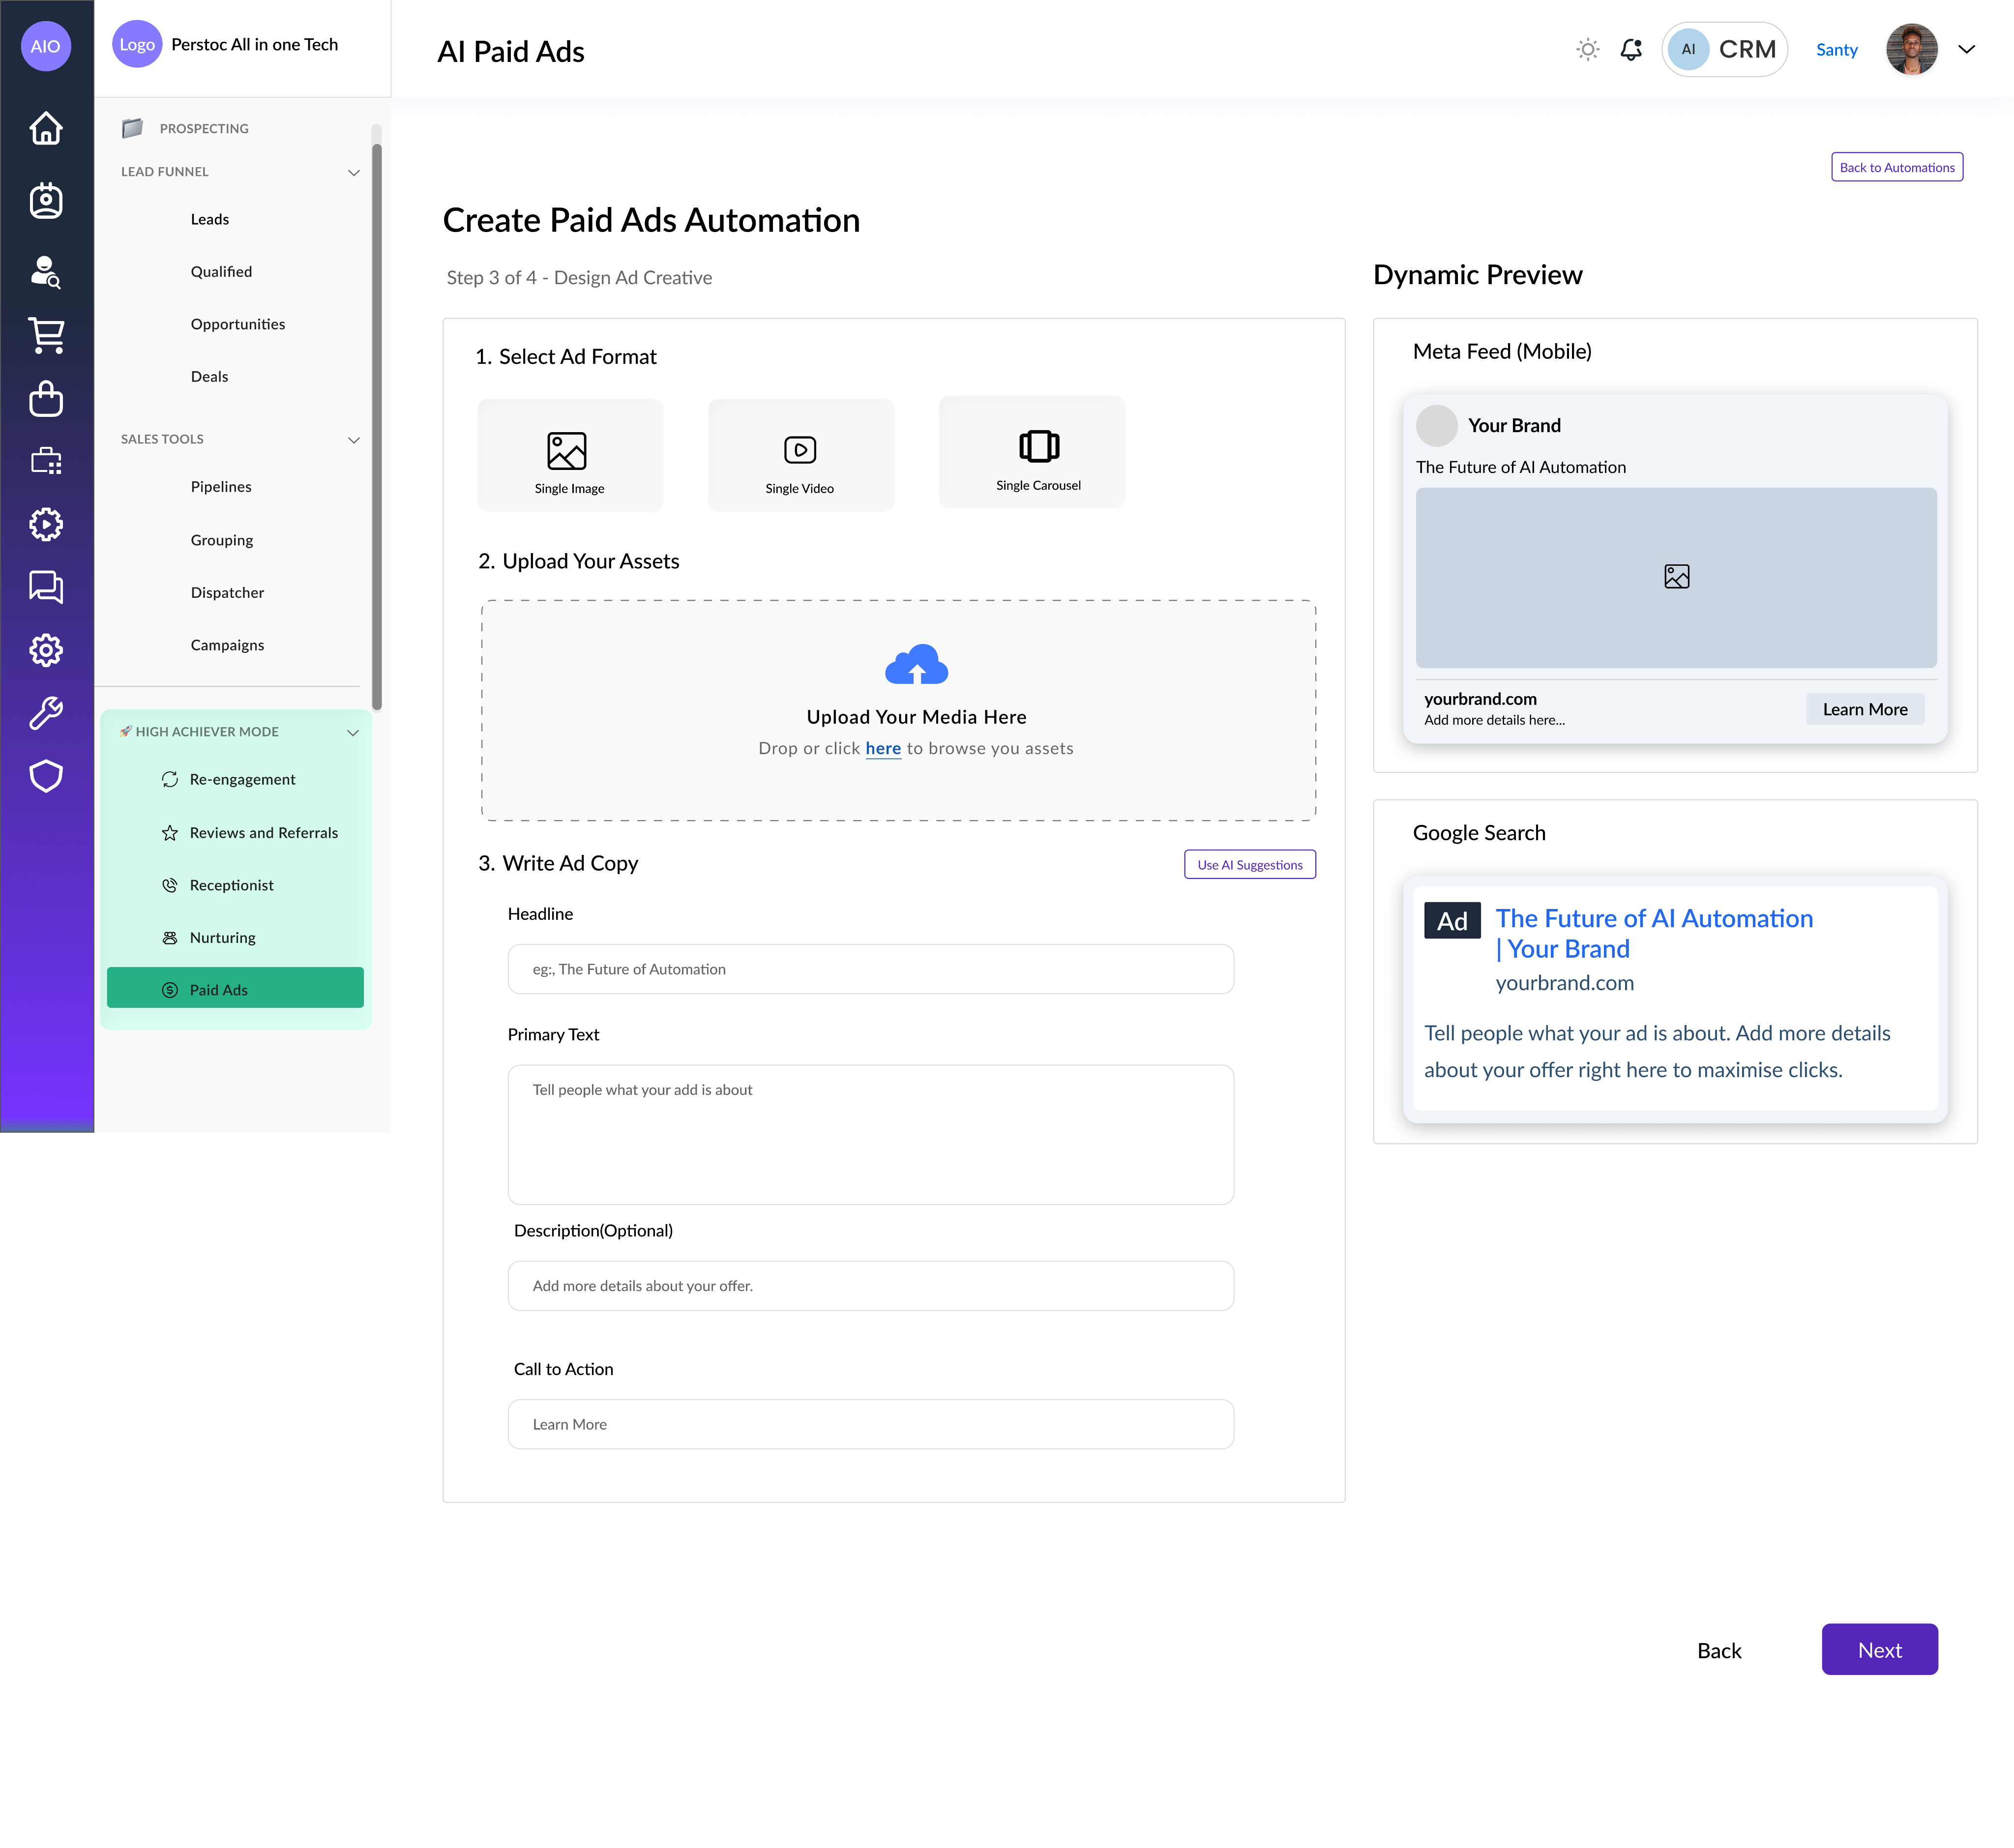Go to Pipelines in sidebar
Image resolution: width=2014 pixels, height=1848 pixels.
(221, 487)
